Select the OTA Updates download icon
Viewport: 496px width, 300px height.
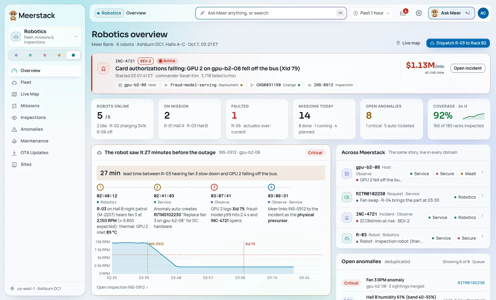(x=14, y=153)
